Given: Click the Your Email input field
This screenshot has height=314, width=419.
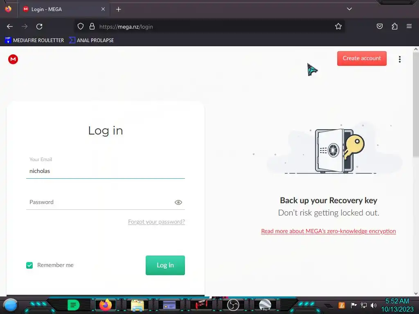Looking at the screenshot, I should point(105,171).
